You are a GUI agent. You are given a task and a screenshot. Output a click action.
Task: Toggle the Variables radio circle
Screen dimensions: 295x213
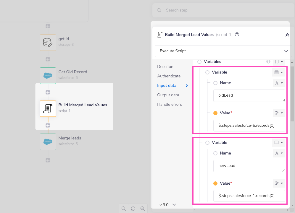(199, 62)
